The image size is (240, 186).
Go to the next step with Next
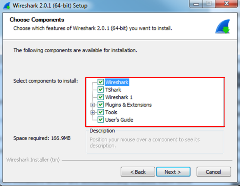(173, 172)
